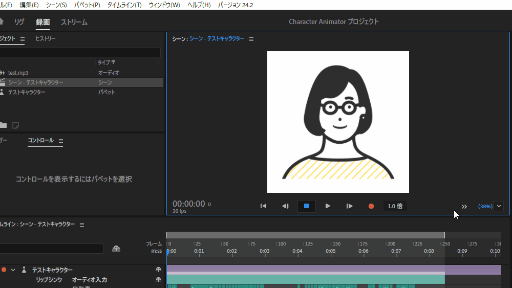Screen dimensions: 512x288
Task: Show more scene controls with double chevron
Action: [x=464, y=207]
